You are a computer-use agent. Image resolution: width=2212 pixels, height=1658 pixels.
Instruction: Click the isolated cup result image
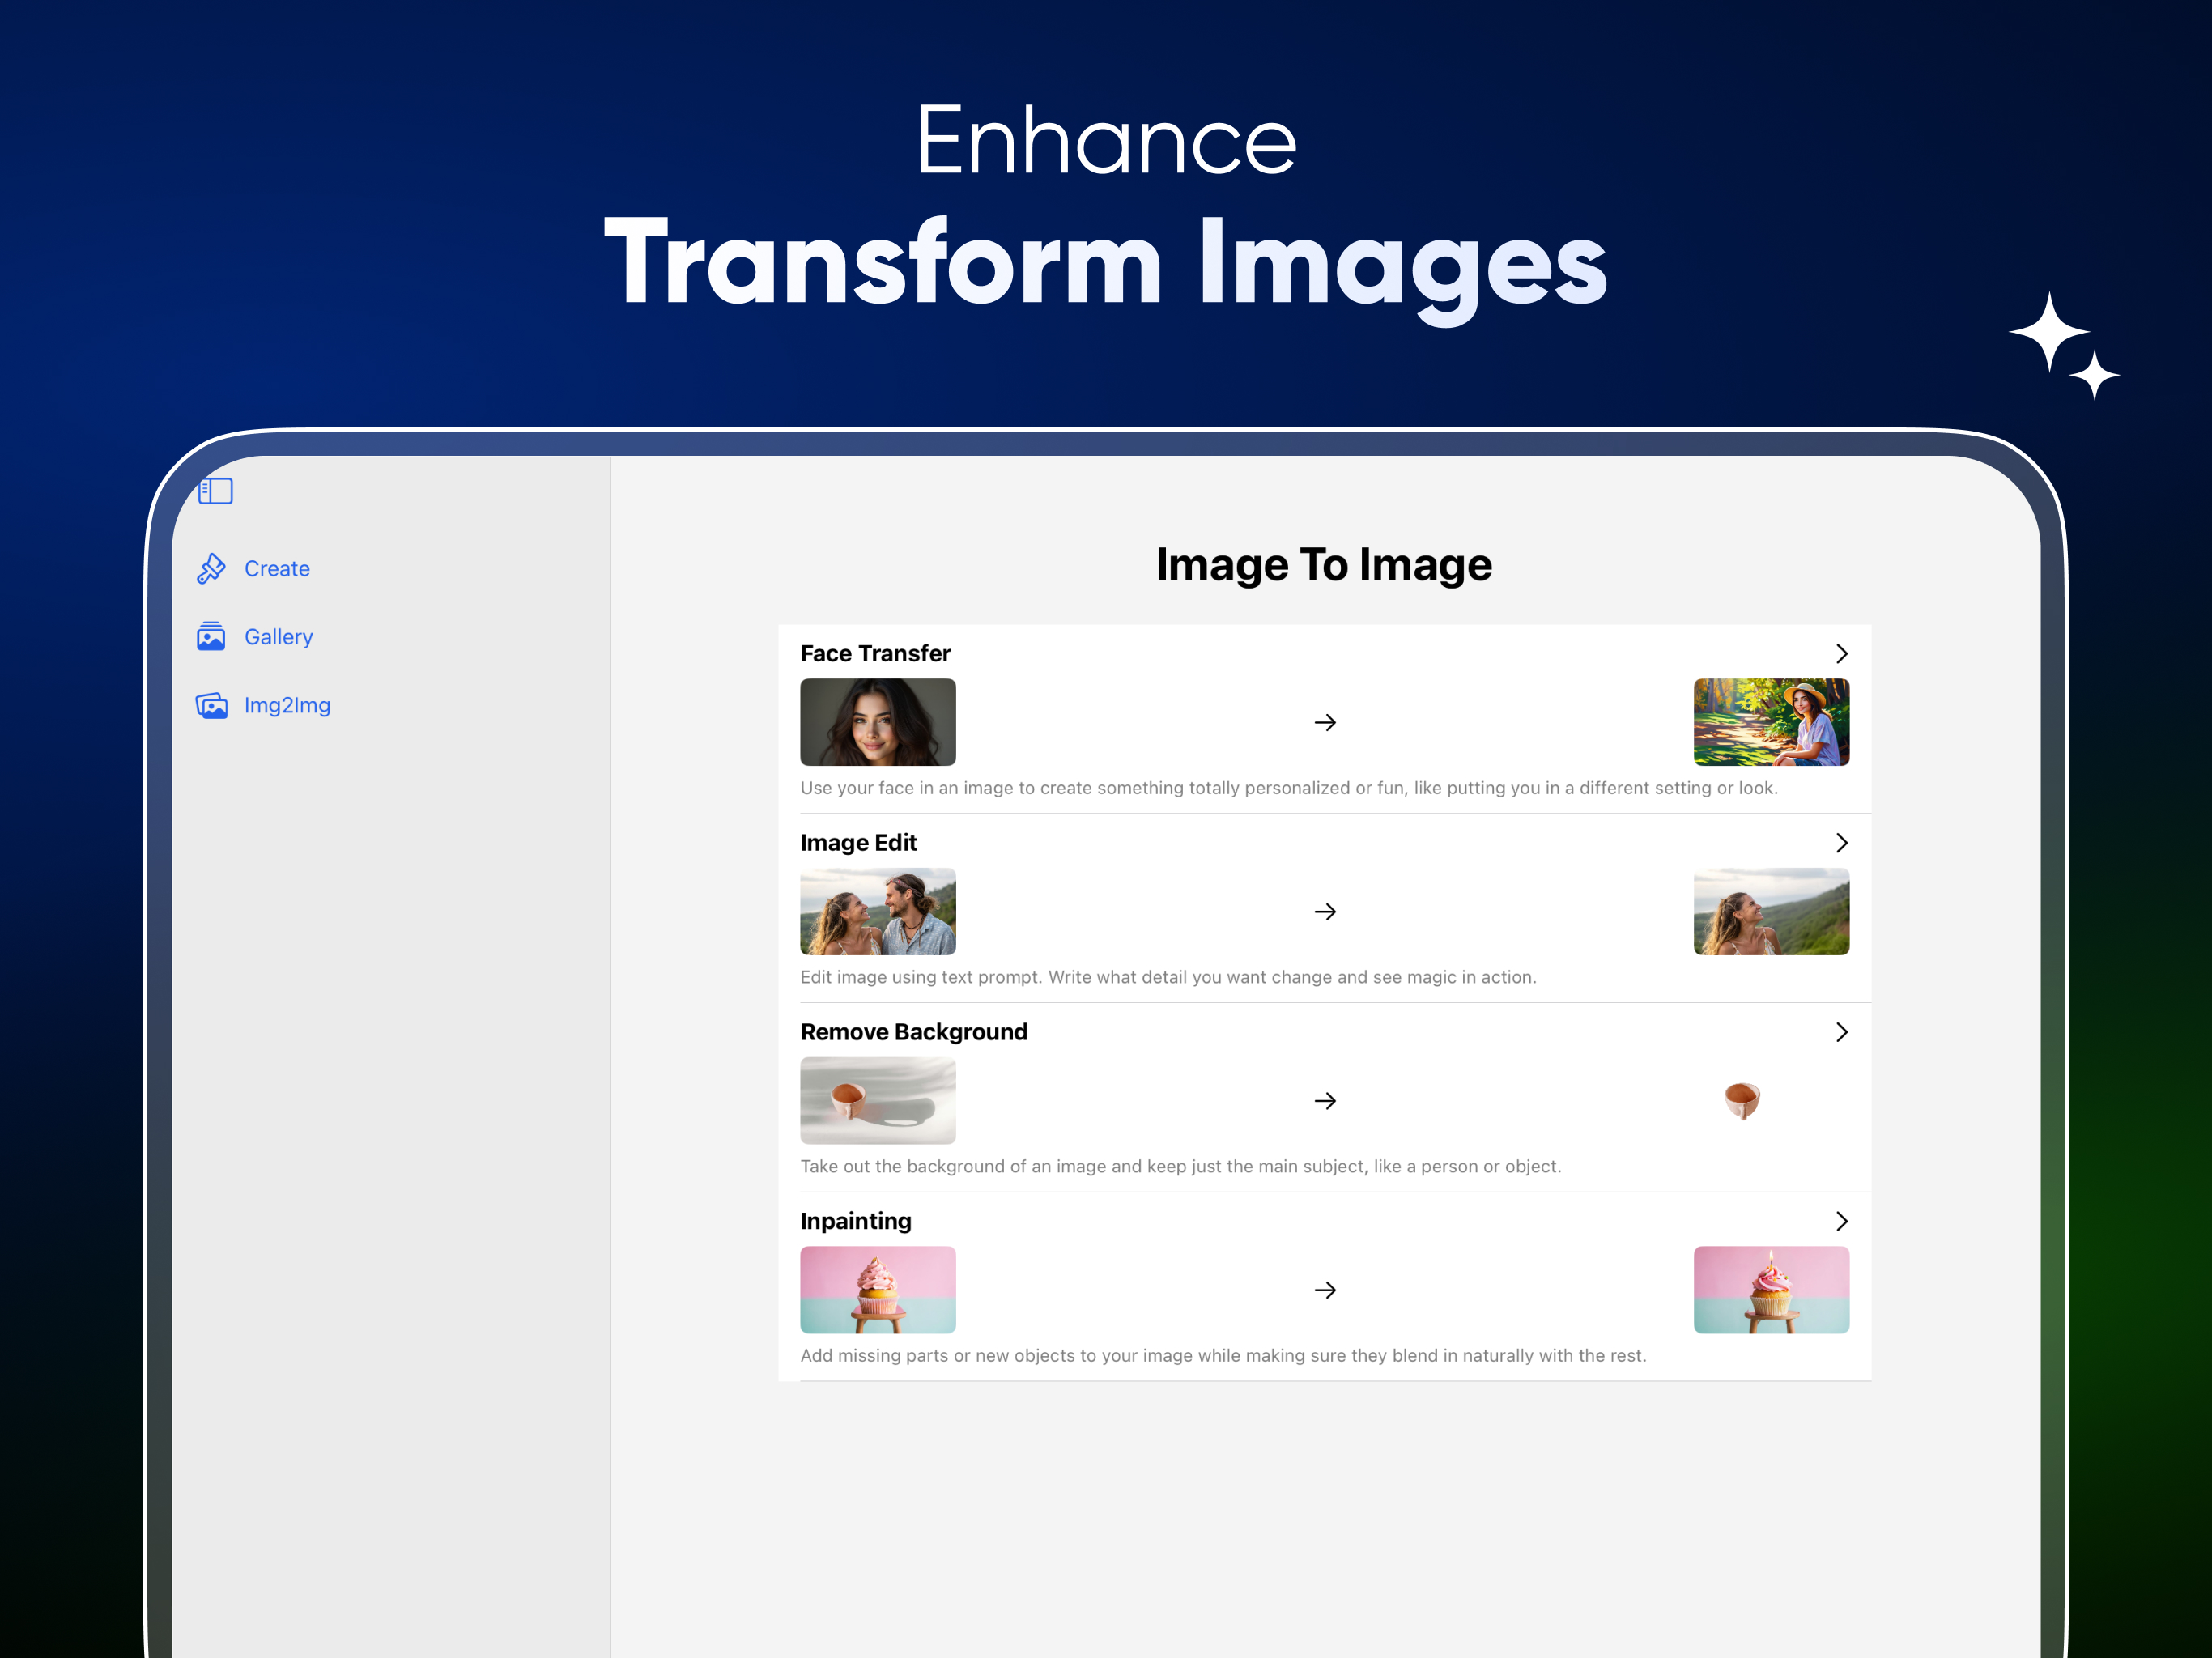click(x=1742, y=1100)
